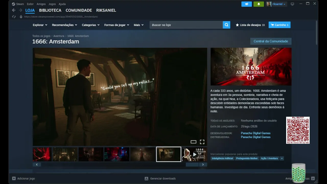327x184 pixels.
Task: Open Central da Comunidade
Action: point(271,41)
